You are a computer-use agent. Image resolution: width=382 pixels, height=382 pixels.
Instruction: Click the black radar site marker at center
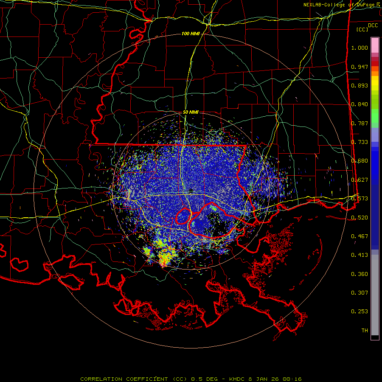(191, 190)
